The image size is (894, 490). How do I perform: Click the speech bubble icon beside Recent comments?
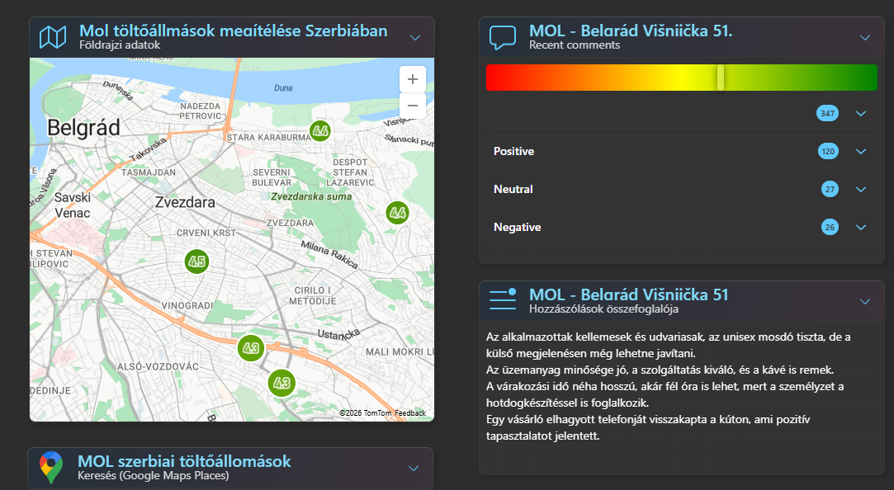pos(502,38)
